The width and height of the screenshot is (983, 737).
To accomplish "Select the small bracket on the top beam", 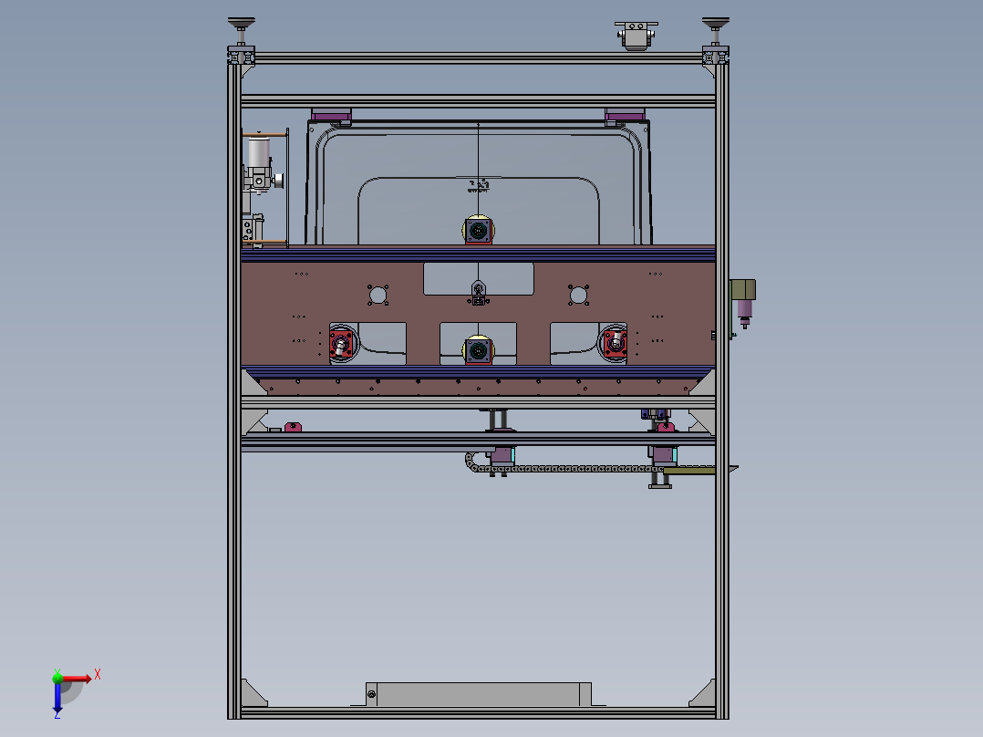I will click(x=636, y=36).
